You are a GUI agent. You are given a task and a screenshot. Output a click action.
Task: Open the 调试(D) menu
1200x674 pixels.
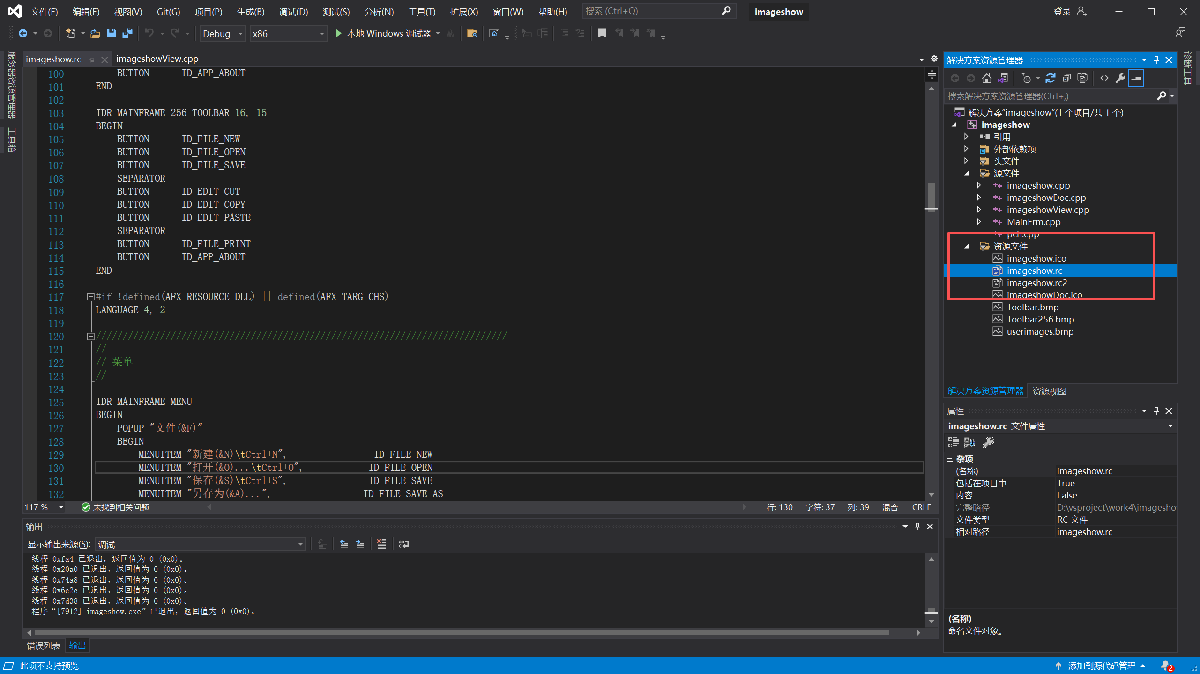pyautogui.click(x=293, y=12)
